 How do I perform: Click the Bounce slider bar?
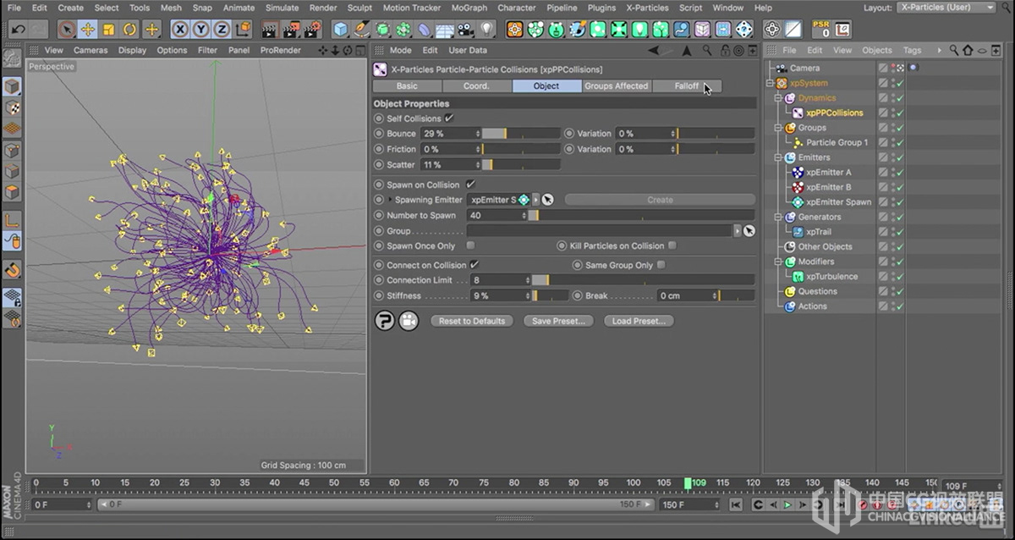click(521, 134)
